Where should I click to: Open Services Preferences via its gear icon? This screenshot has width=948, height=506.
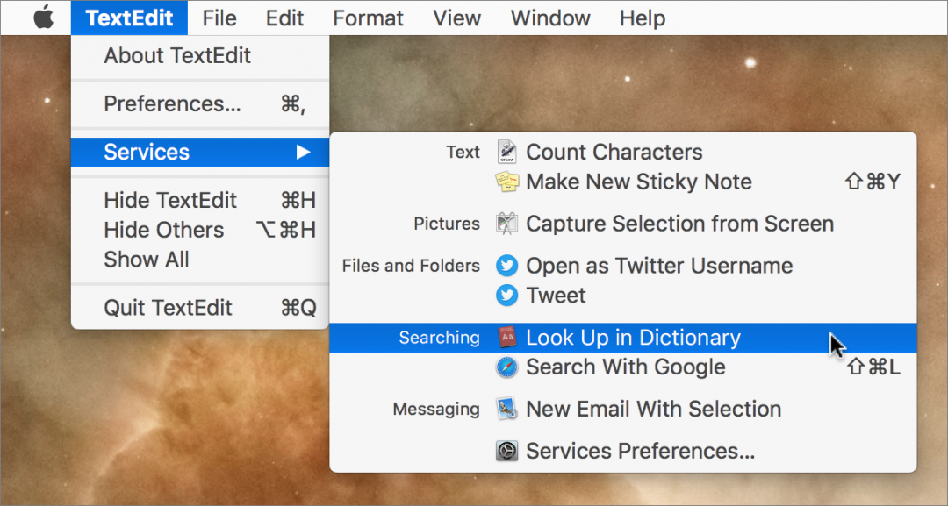pos(506,450)
